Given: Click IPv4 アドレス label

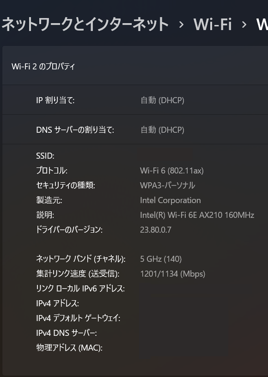Looking at the screenshot, I should pyautogui.click(x=57, y=303).
